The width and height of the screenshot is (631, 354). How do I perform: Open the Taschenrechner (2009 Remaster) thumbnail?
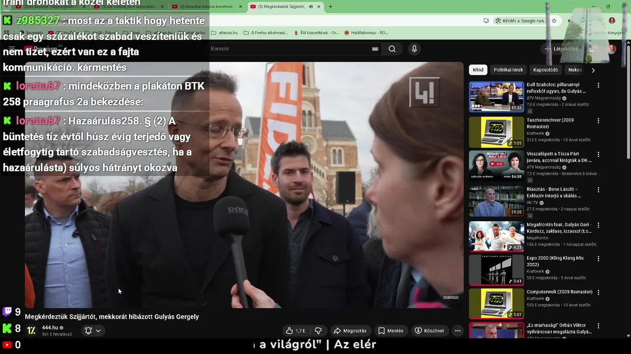point(496,132)
